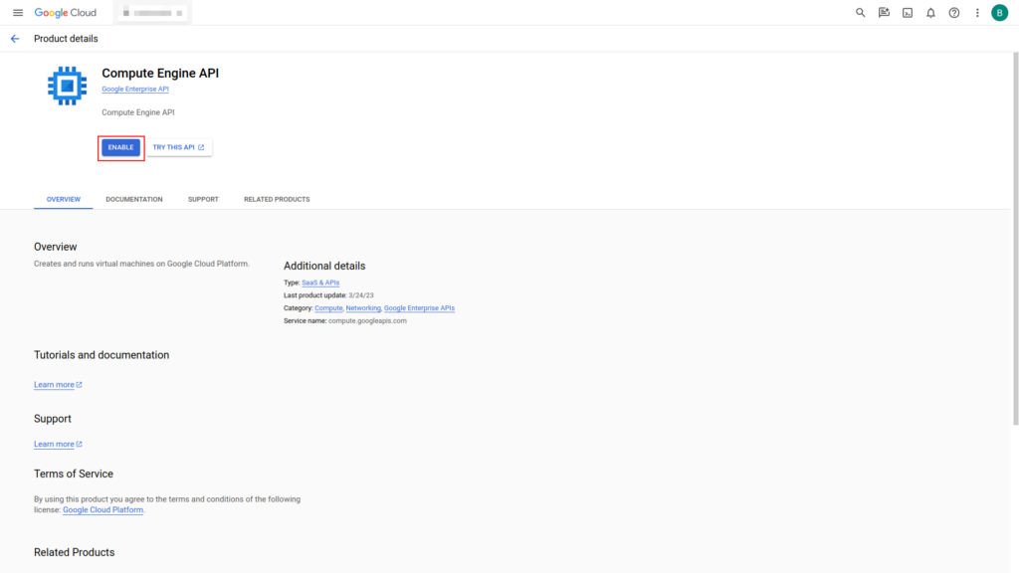The width and height of the screenshot is (1019, 573).
Task: Open the three-dot settings menu
Action: [x=977, y=13]
